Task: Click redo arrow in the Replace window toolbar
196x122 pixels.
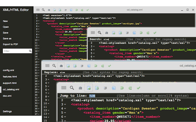Action: tap(103, 66)
